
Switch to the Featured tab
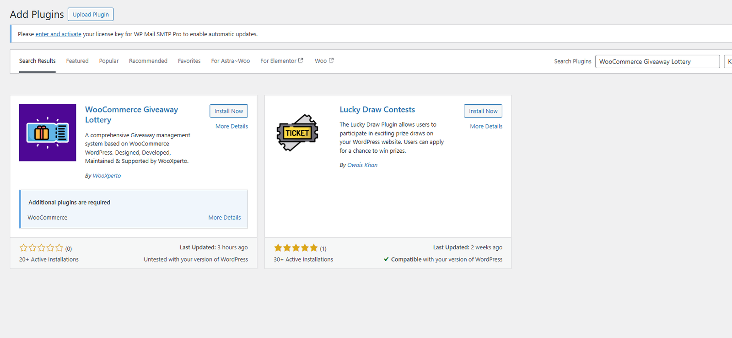tap(77, 61)
